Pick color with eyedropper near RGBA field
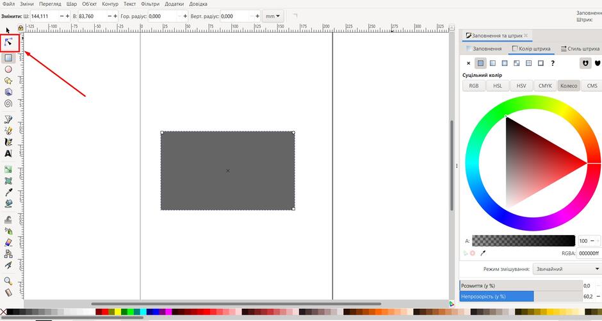The image size is (602, 321). pos(484,253)
